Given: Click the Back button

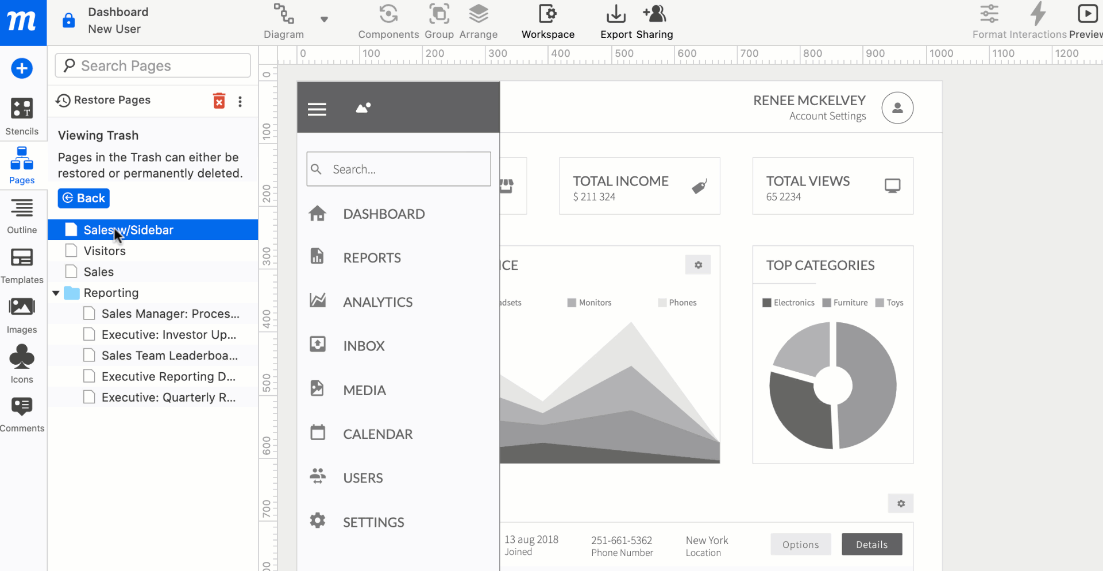Looking at the screenshot, I should pos(84,198).
